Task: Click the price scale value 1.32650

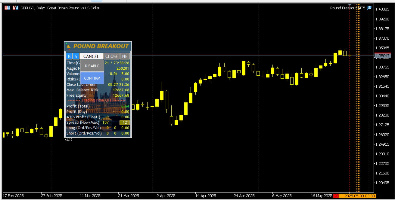Action: pyautogui.click(x=382, y=77)
